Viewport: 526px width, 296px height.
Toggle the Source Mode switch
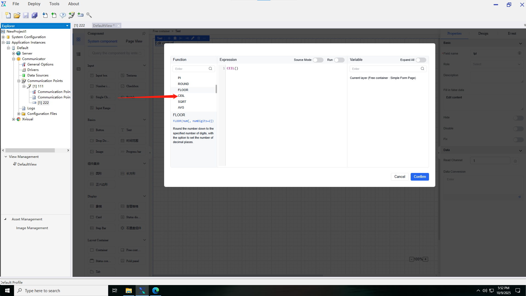click(x=318, y=60)
